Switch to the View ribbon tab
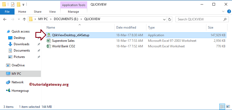The height and width of the screenshot is (110, 232). click(x=52, y=12)
